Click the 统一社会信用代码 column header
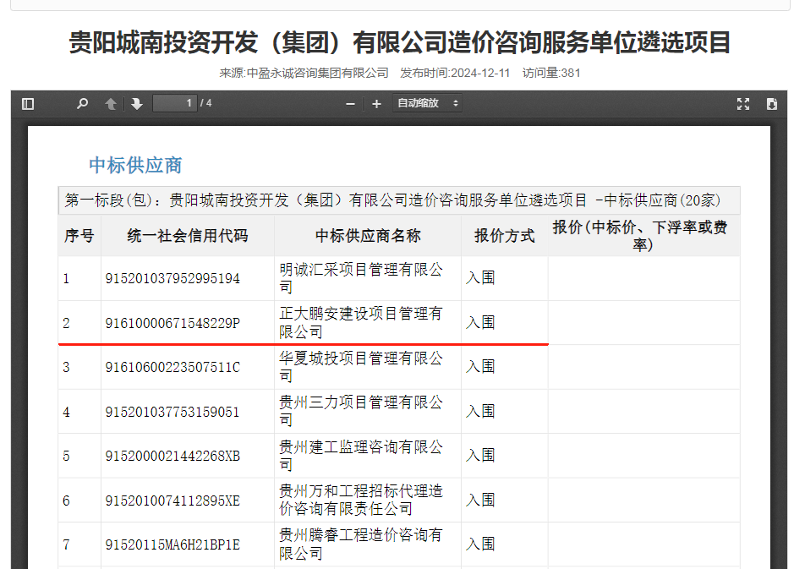The height and width of the screenshot is (569, 794). 188,236
